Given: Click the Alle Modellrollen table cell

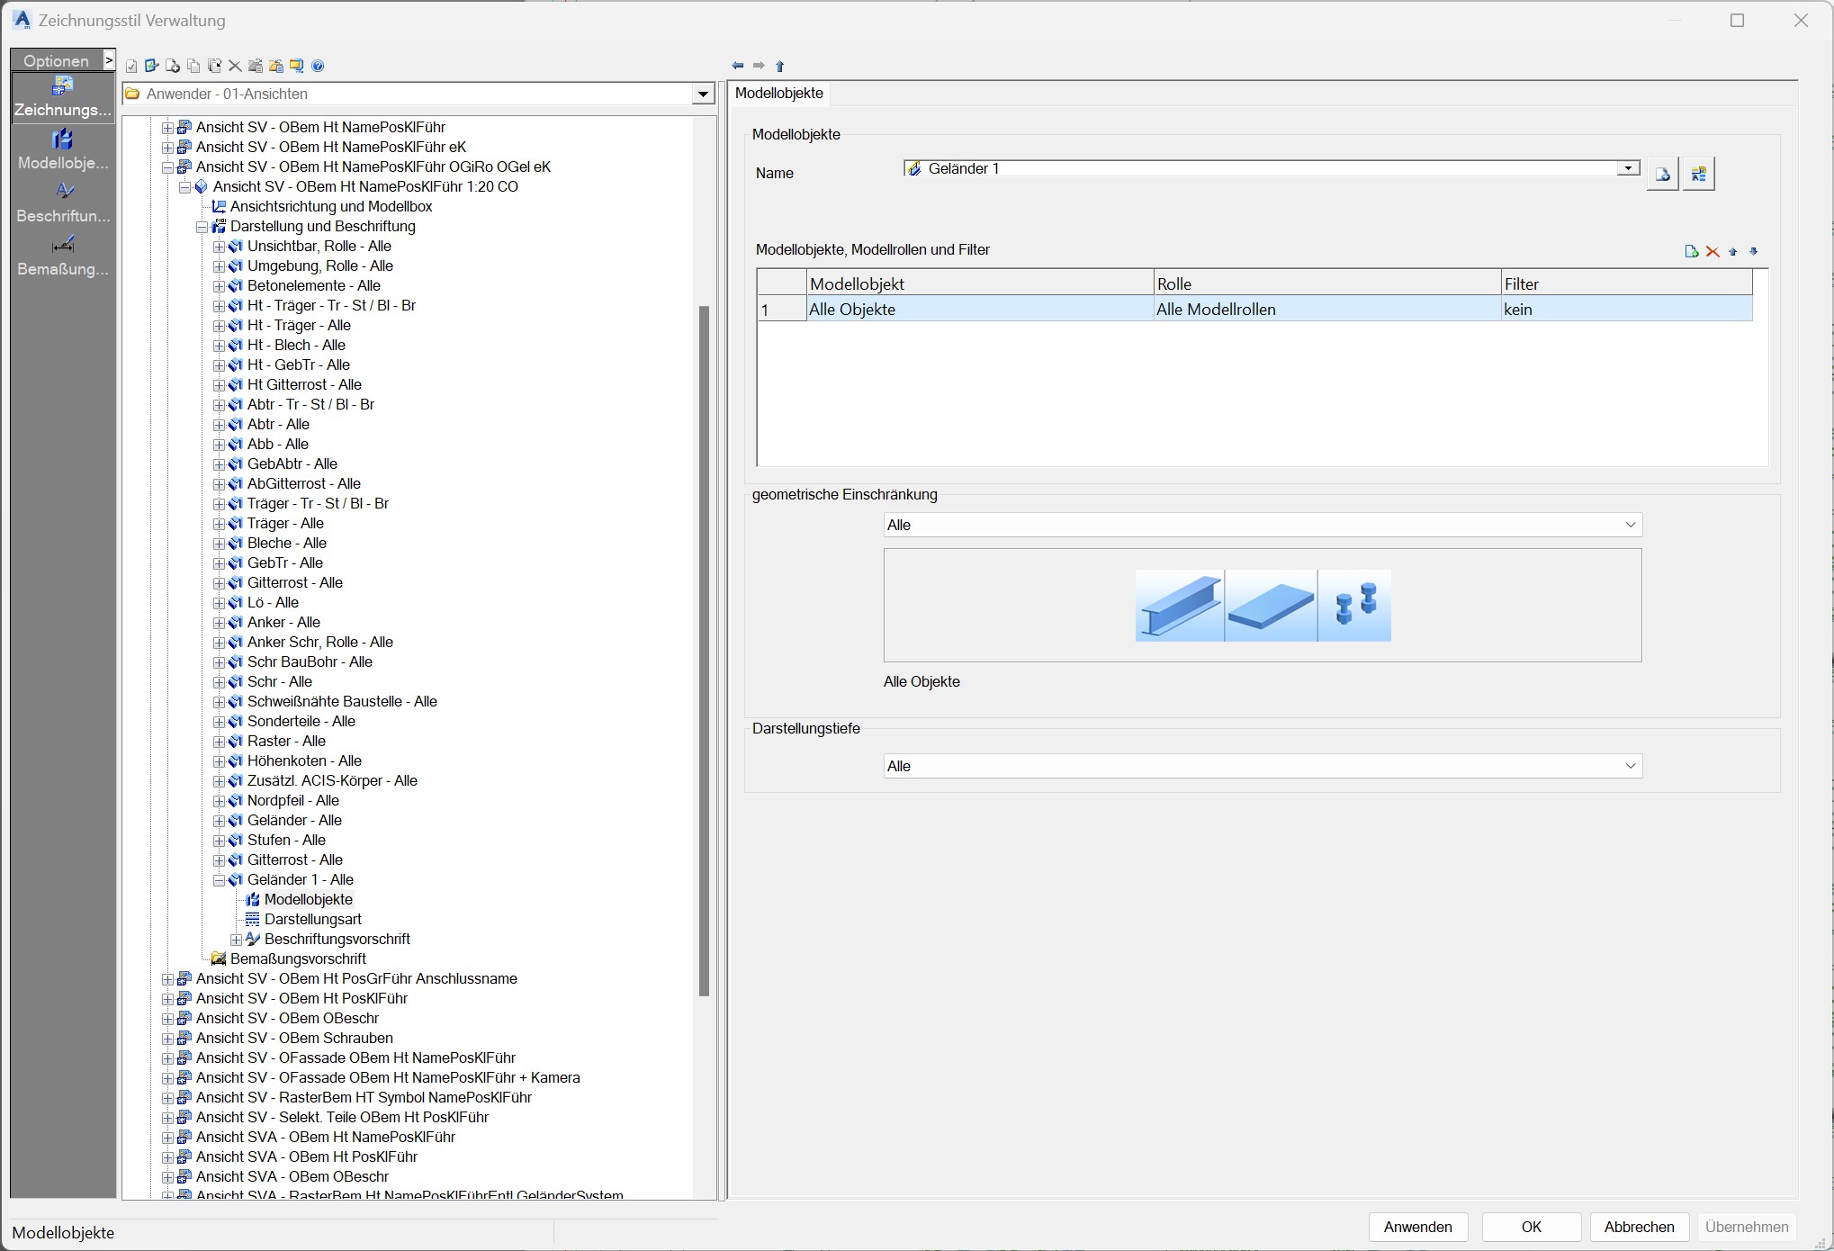Looking at the screenshot, I should 1327,310.
